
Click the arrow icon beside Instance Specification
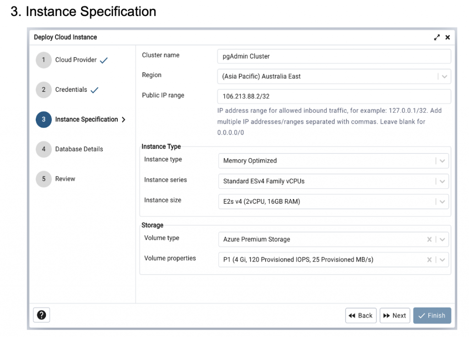tap(123, 119)
